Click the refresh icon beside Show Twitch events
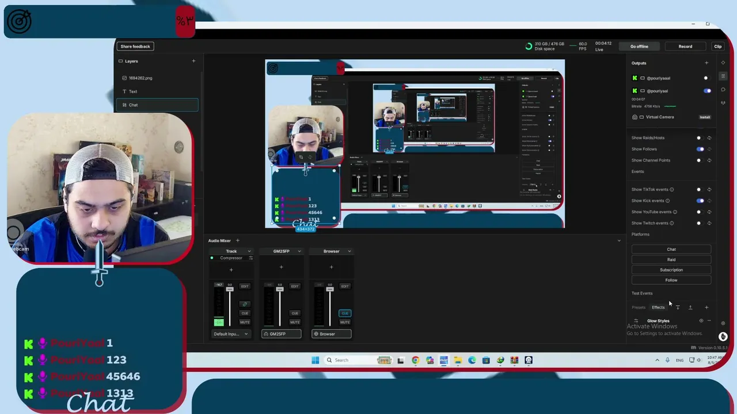Image resolution: width=737 pixels, height=414 pixels. 709,223
